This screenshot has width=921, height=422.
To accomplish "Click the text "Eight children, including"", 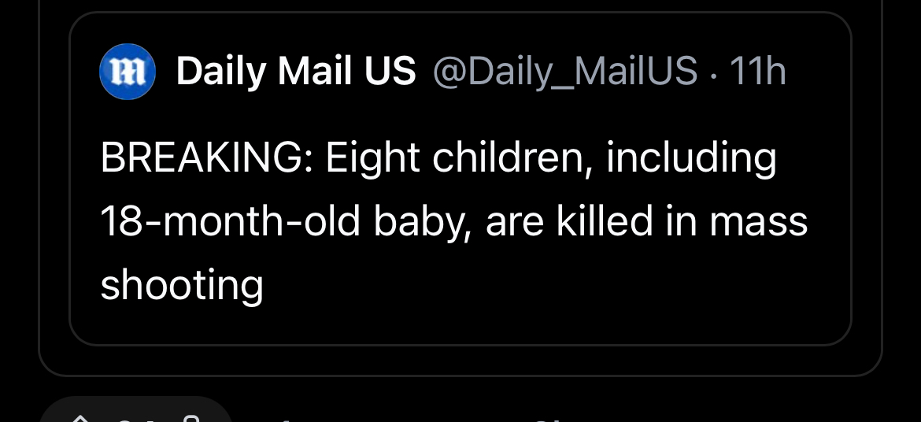I will [551, 159].
